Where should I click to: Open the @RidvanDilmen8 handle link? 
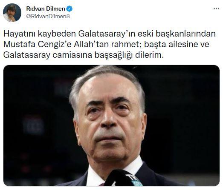click(48, 17)
